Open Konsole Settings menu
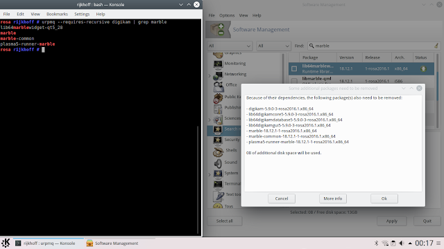The image size is (444, 249). click(82, 14)
